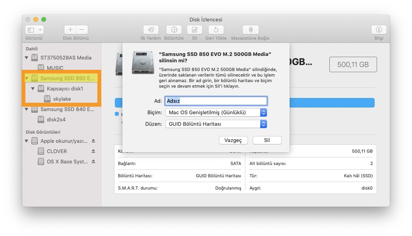Image resolution: width=412 pixels, height=236 pixels.
Task: Click the Masaüstüne Bağla mount icon
Action: [250, 30]
